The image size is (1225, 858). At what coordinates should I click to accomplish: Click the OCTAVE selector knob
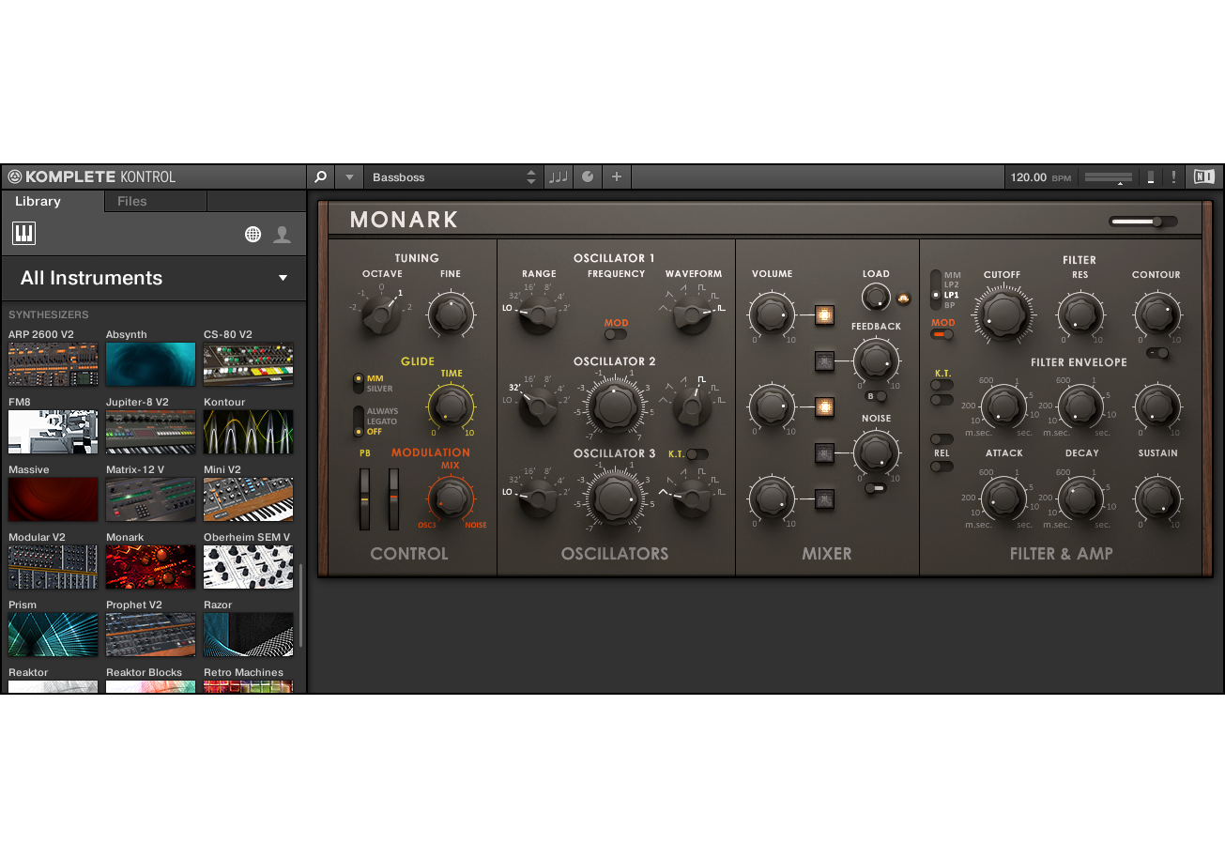381,314
